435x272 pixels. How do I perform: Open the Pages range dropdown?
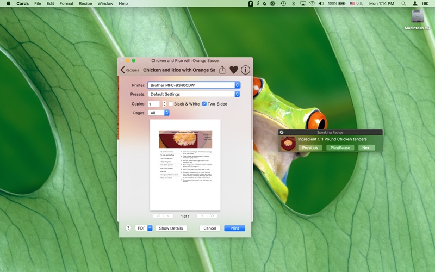pyautogui.click(x=159, y=113)
